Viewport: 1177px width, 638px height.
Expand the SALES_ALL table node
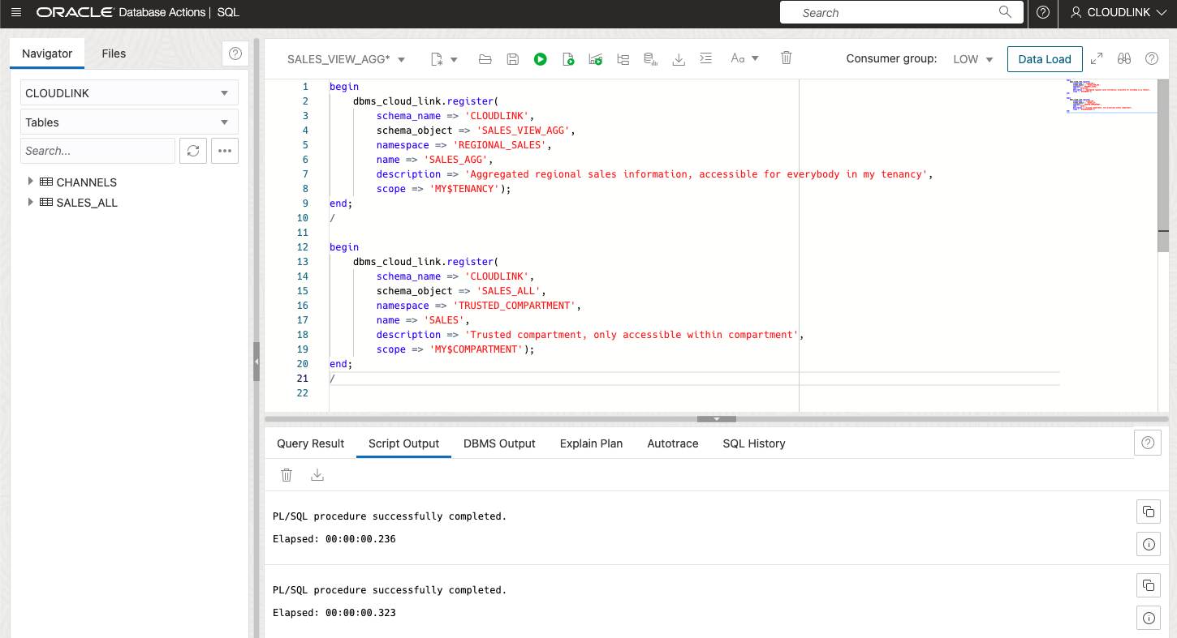click(31, 203)
